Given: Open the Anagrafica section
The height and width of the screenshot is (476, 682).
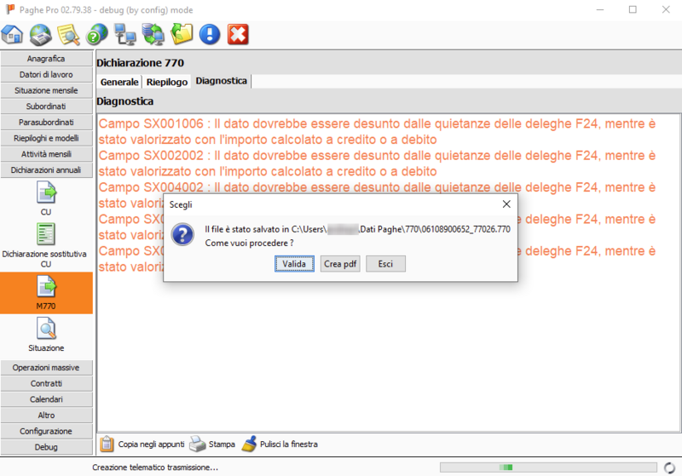Looking at the screenshot, I should pos(46,59).
